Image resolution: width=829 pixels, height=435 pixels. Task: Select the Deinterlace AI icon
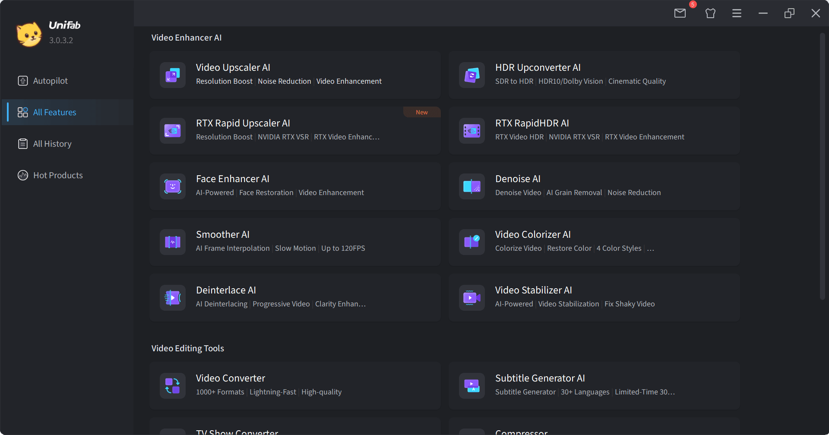[x=173, y=298]
